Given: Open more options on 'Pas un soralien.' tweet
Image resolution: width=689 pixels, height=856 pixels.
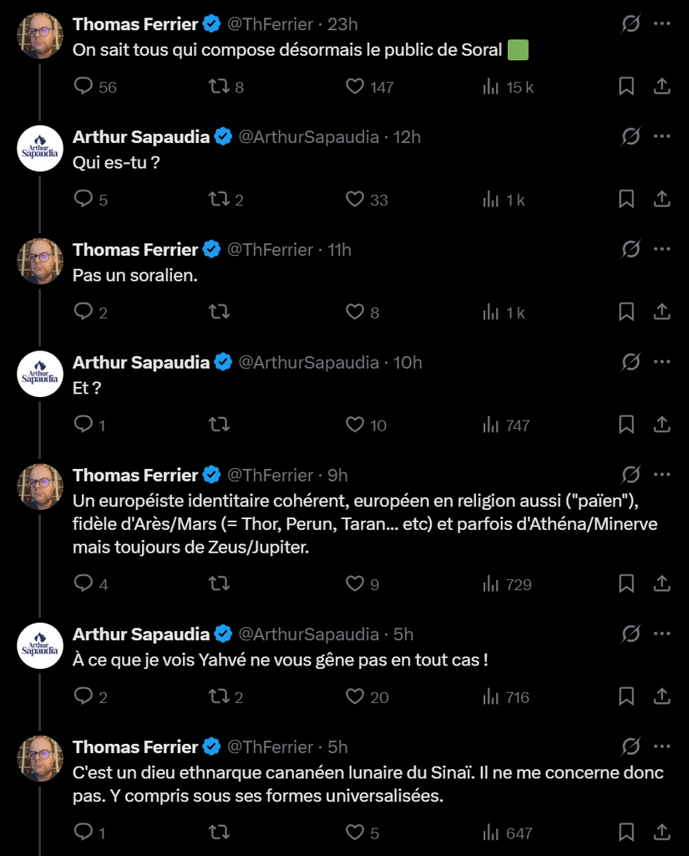Looking at the screenshot, I should click(661, 249).
